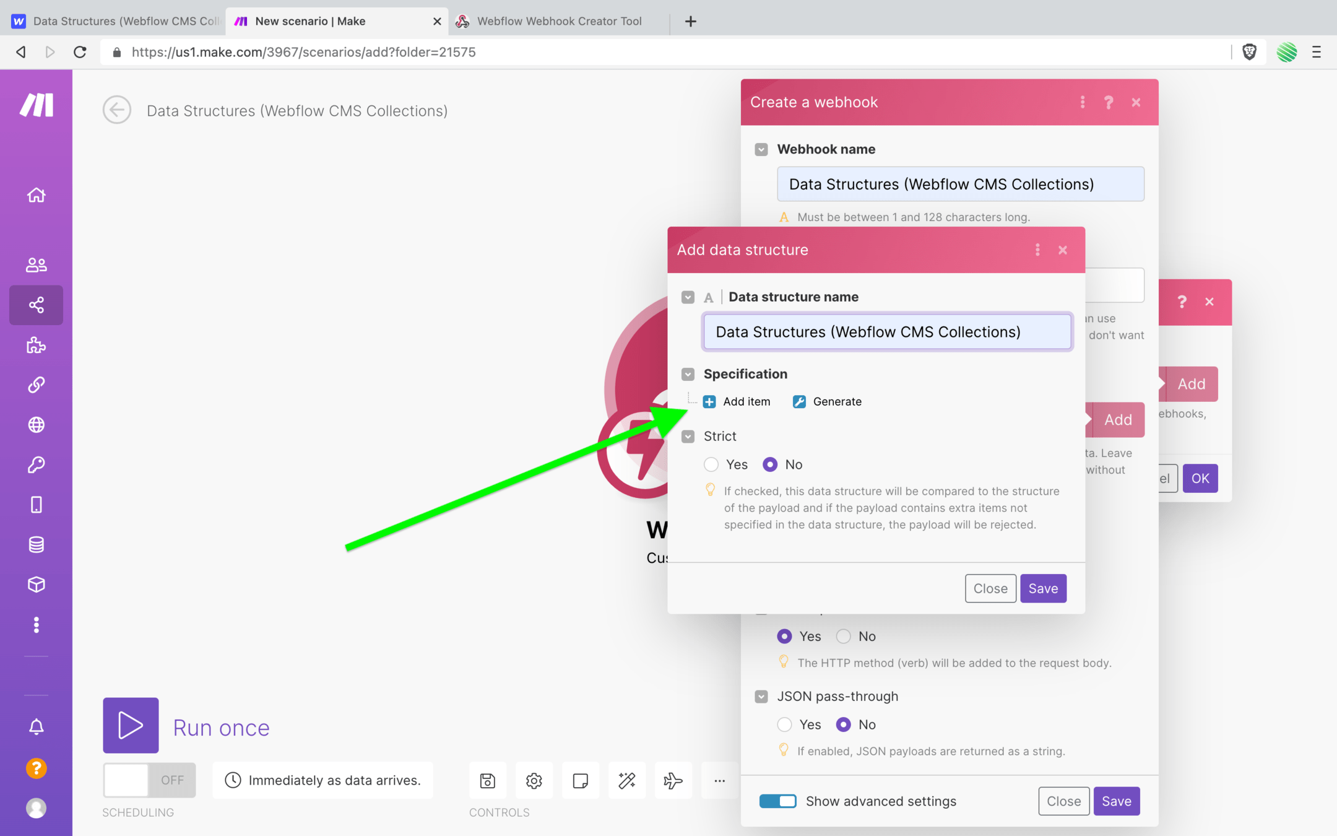Image resolution: width=1337 pixels, height=836 pixels.
Task: Enable Yes for JSON pass-through
Action: coord(784,725)
